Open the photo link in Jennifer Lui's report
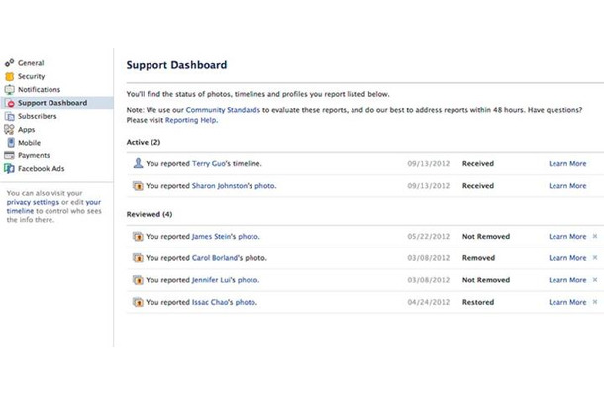The height and width of the screenshot is (396, 604). click(x=248, y=280)
